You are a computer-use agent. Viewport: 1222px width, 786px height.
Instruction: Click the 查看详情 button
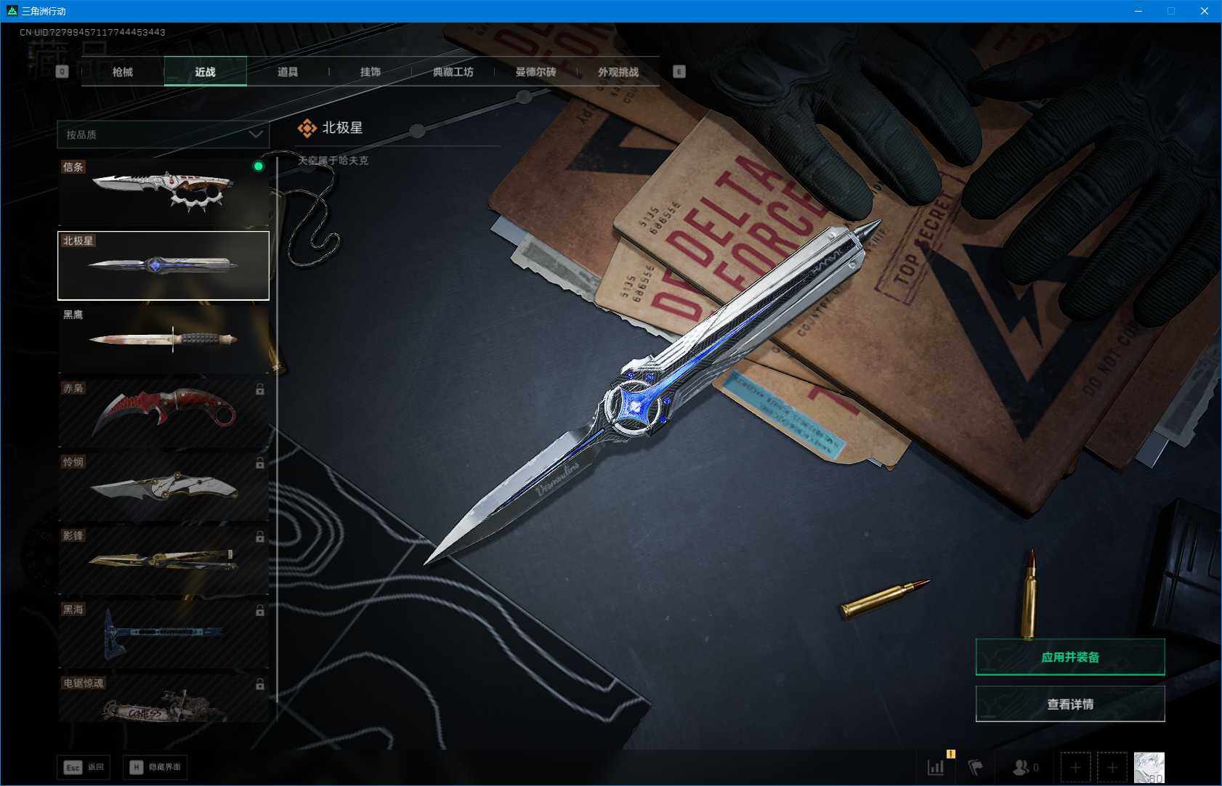tap(1069, 704)
